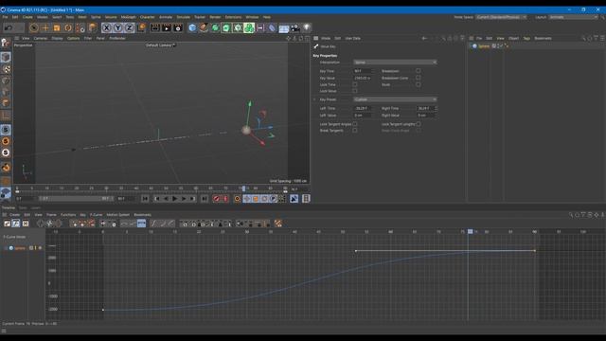
Task: Click the viewport timeline playhead marker
Action: (243, 188)
